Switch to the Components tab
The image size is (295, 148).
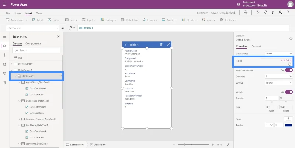pyautogui.click(x=33, y=43)
